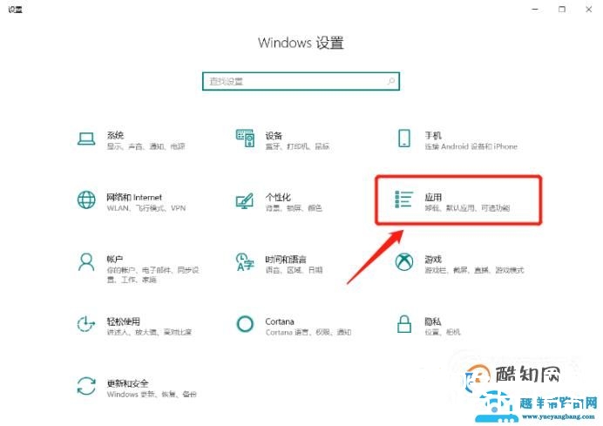Open 网络和 Internet settings
The image size is (603, 426).
134,197
